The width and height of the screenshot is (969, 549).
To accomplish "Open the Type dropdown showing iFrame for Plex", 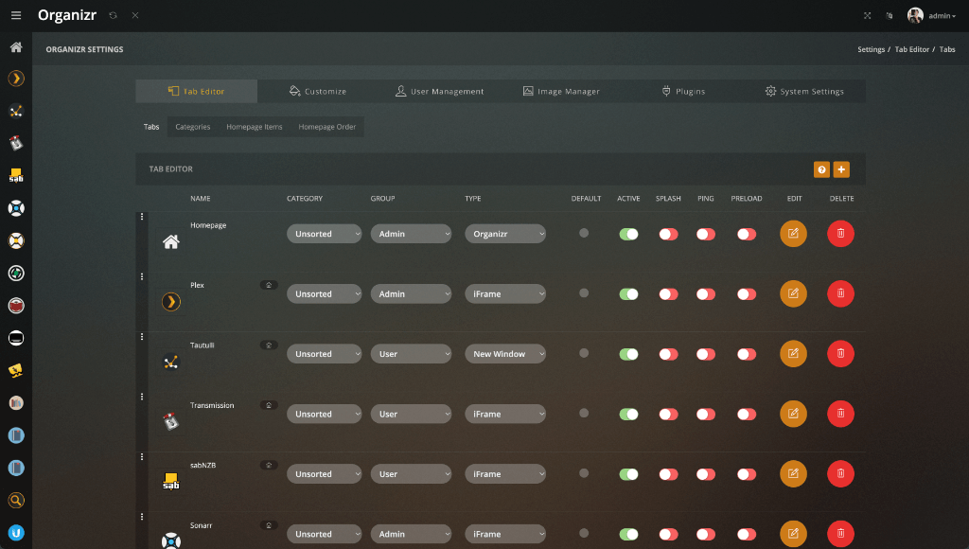I will pyautogui.click(x=505, y=293).
